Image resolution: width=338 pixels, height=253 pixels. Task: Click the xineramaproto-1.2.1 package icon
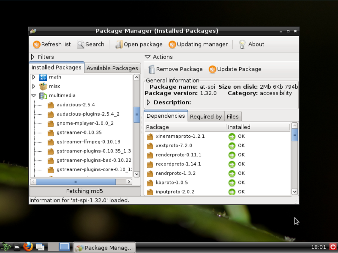click(x=150, y=137)
